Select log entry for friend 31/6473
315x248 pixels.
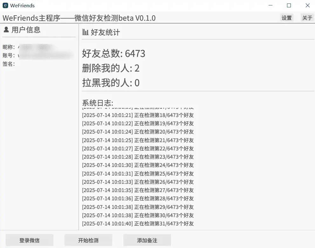(x=138, y=224)
